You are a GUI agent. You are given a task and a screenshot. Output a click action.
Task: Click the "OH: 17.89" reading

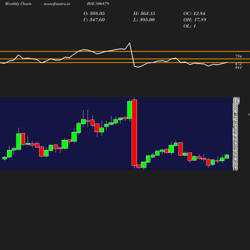tap(194, 20)
